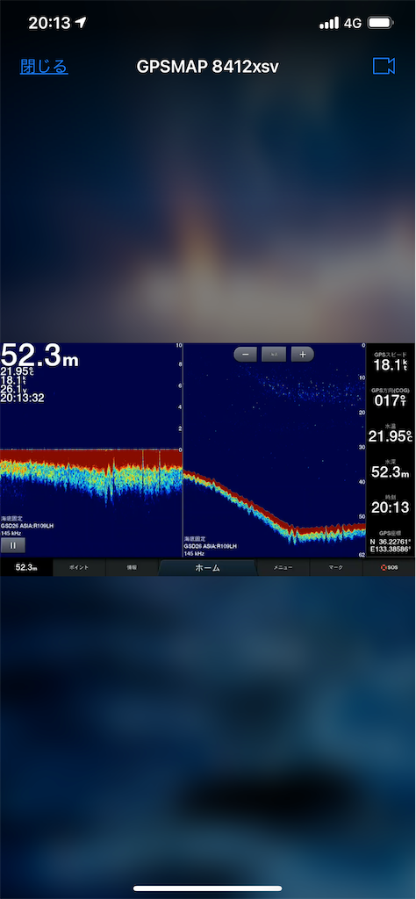Tap the 52.3m depth tab in bottom bar
Viewport: 416px width, 899px height.
(x=26, y=568)
